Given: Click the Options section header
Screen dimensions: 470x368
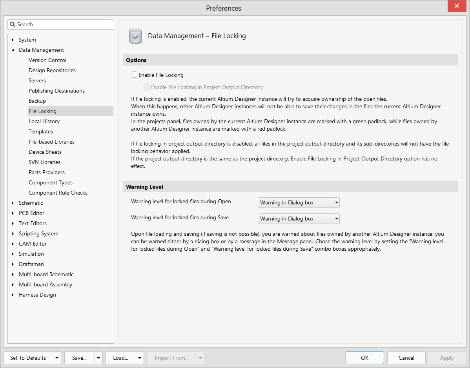Looking at the screenshot, I should 290,60.
